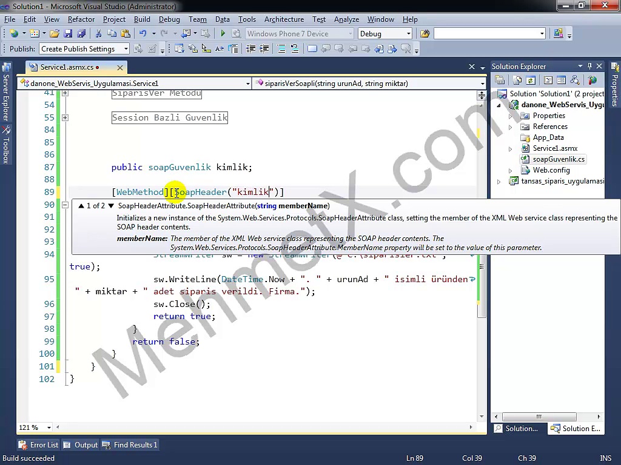Click the ASP.NET Configuration globe icon
Screen dimensions: 621x465
pyautogui.click(x=592, y=81)
